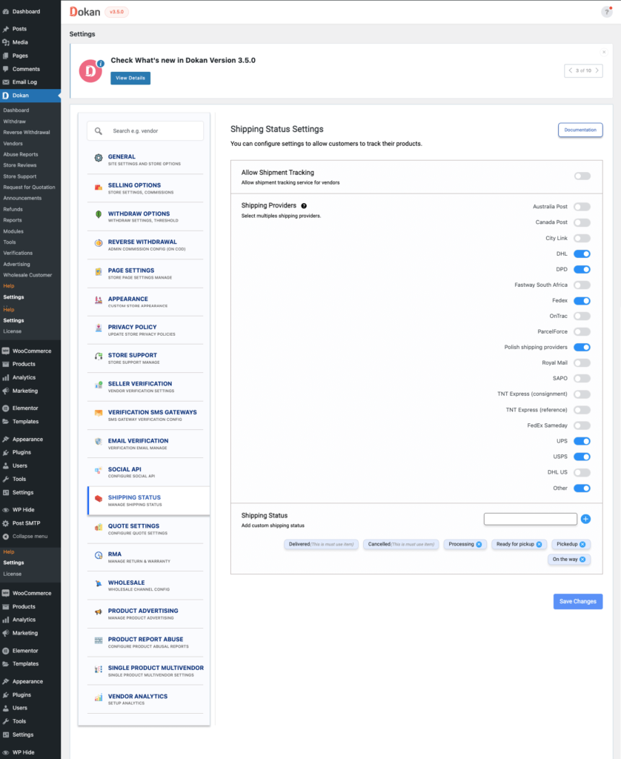Click the settings search field

click(145, 131)
